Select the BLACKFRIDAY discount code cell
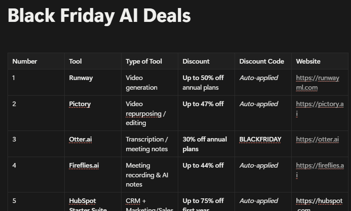 (260, 139)
